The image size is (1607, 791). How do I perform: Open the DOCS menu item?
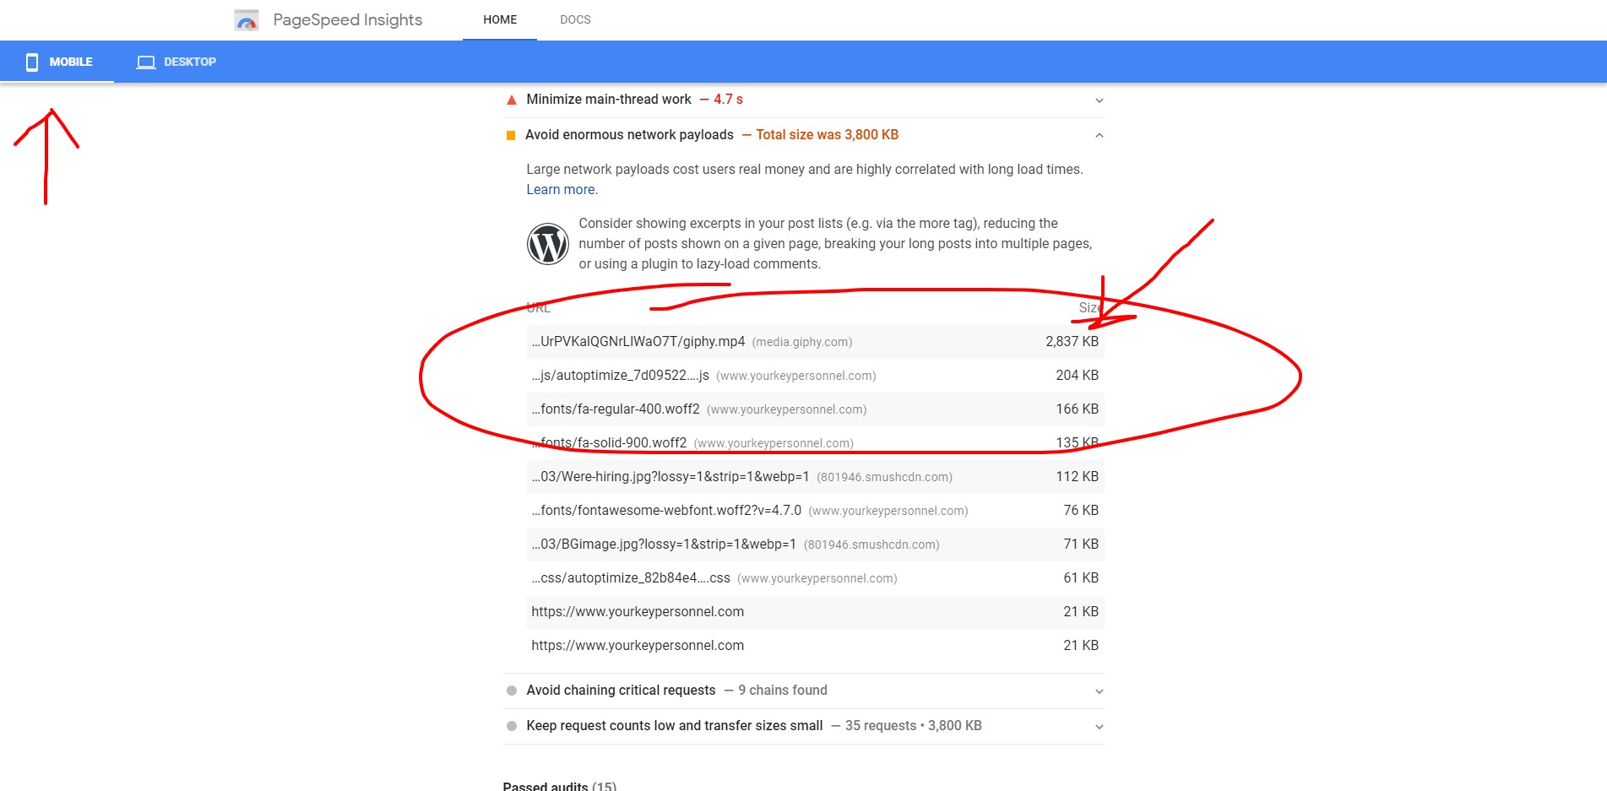pyautogui.click(x=575, y=19)
